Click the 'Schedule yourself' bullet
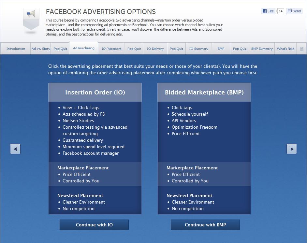307x243 pixels. 190,114
